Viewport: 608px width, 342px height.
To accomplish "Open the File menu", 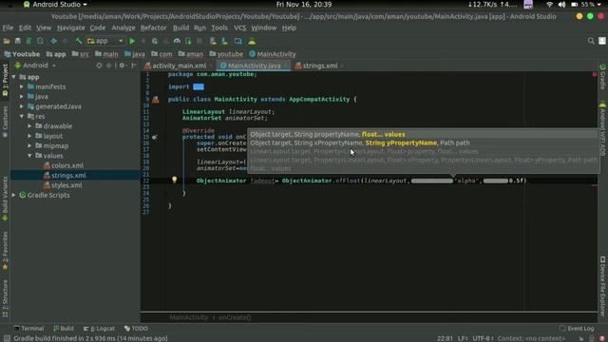I will point(8,28).
